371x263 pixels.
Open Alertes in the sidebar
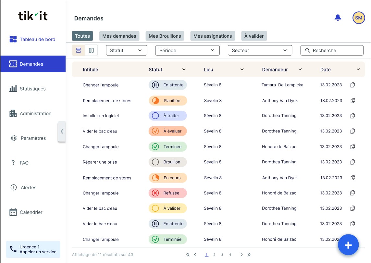click(28, 187)
